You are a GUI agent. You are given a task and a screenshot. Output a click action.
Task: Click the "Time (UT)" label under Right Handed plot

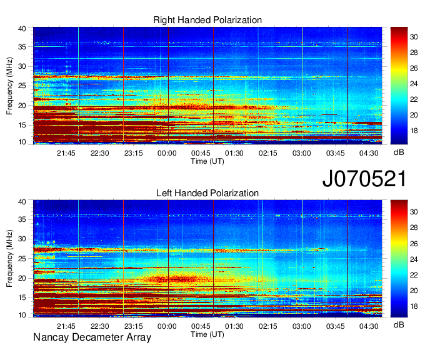click(x=207, y=161)
